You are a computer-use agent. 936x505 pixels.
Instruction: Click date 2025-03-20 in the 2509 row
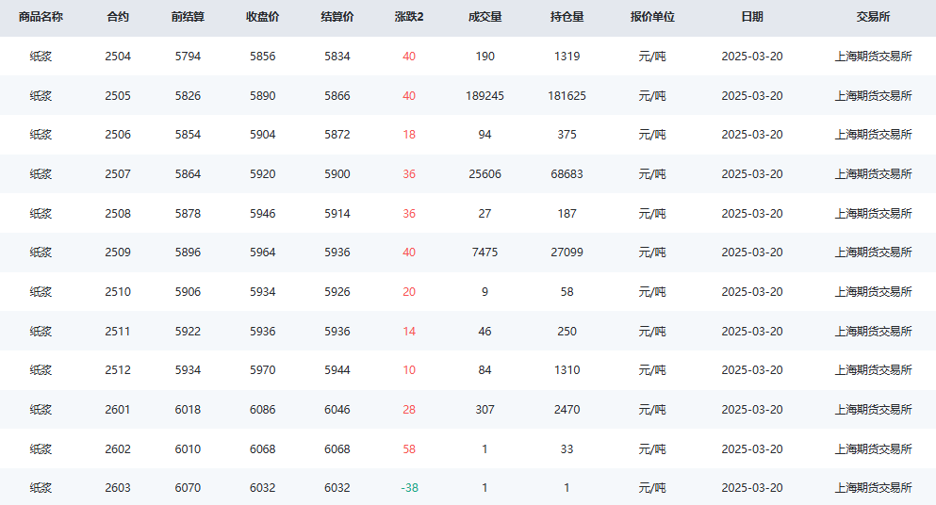tap(751, 252)
